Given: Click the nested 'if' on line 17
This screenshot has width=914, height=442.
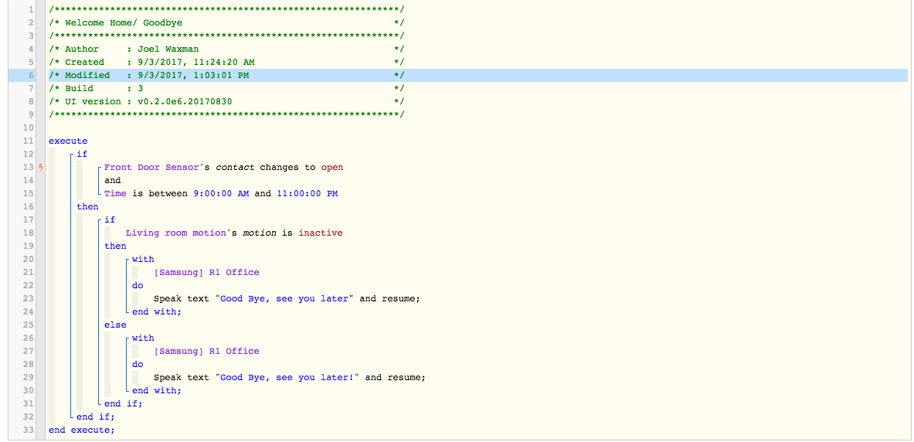Looking at the screenshot, I should point(110,219).
